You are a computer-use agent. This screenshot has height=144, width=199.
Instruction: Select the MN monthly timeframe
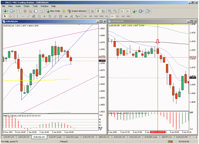[x=128, y=16]
